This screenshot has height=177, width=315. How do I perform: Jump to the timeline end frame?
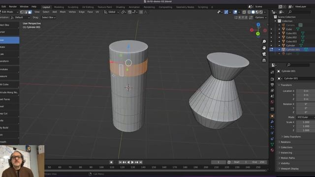click(141, 162)
